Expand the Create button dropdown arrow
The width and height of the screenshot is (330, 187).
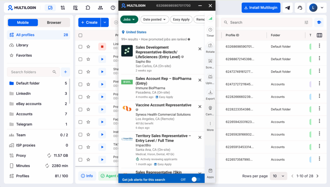tap(105, 22)
